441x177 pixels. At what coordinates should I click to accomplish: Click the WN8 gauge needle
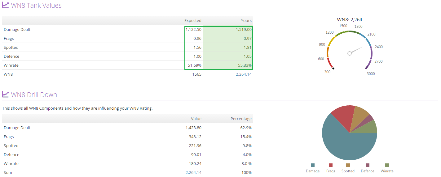(x=355, y=50)
